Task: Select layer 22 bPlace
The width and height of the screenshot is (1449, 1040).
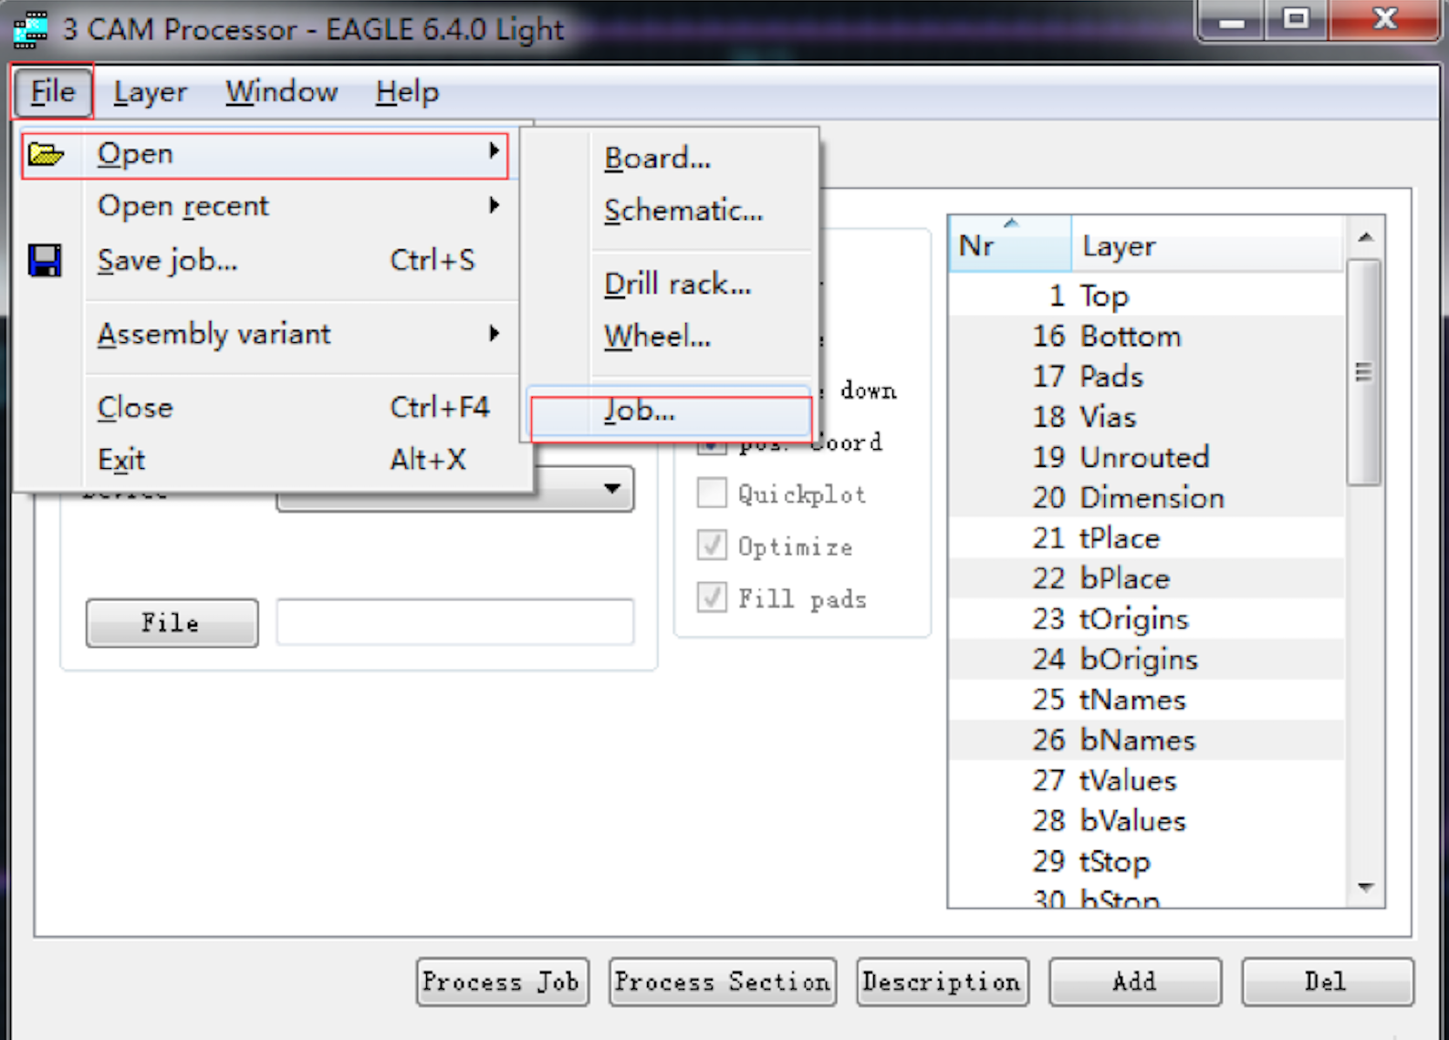Action: pos(1147,578)
